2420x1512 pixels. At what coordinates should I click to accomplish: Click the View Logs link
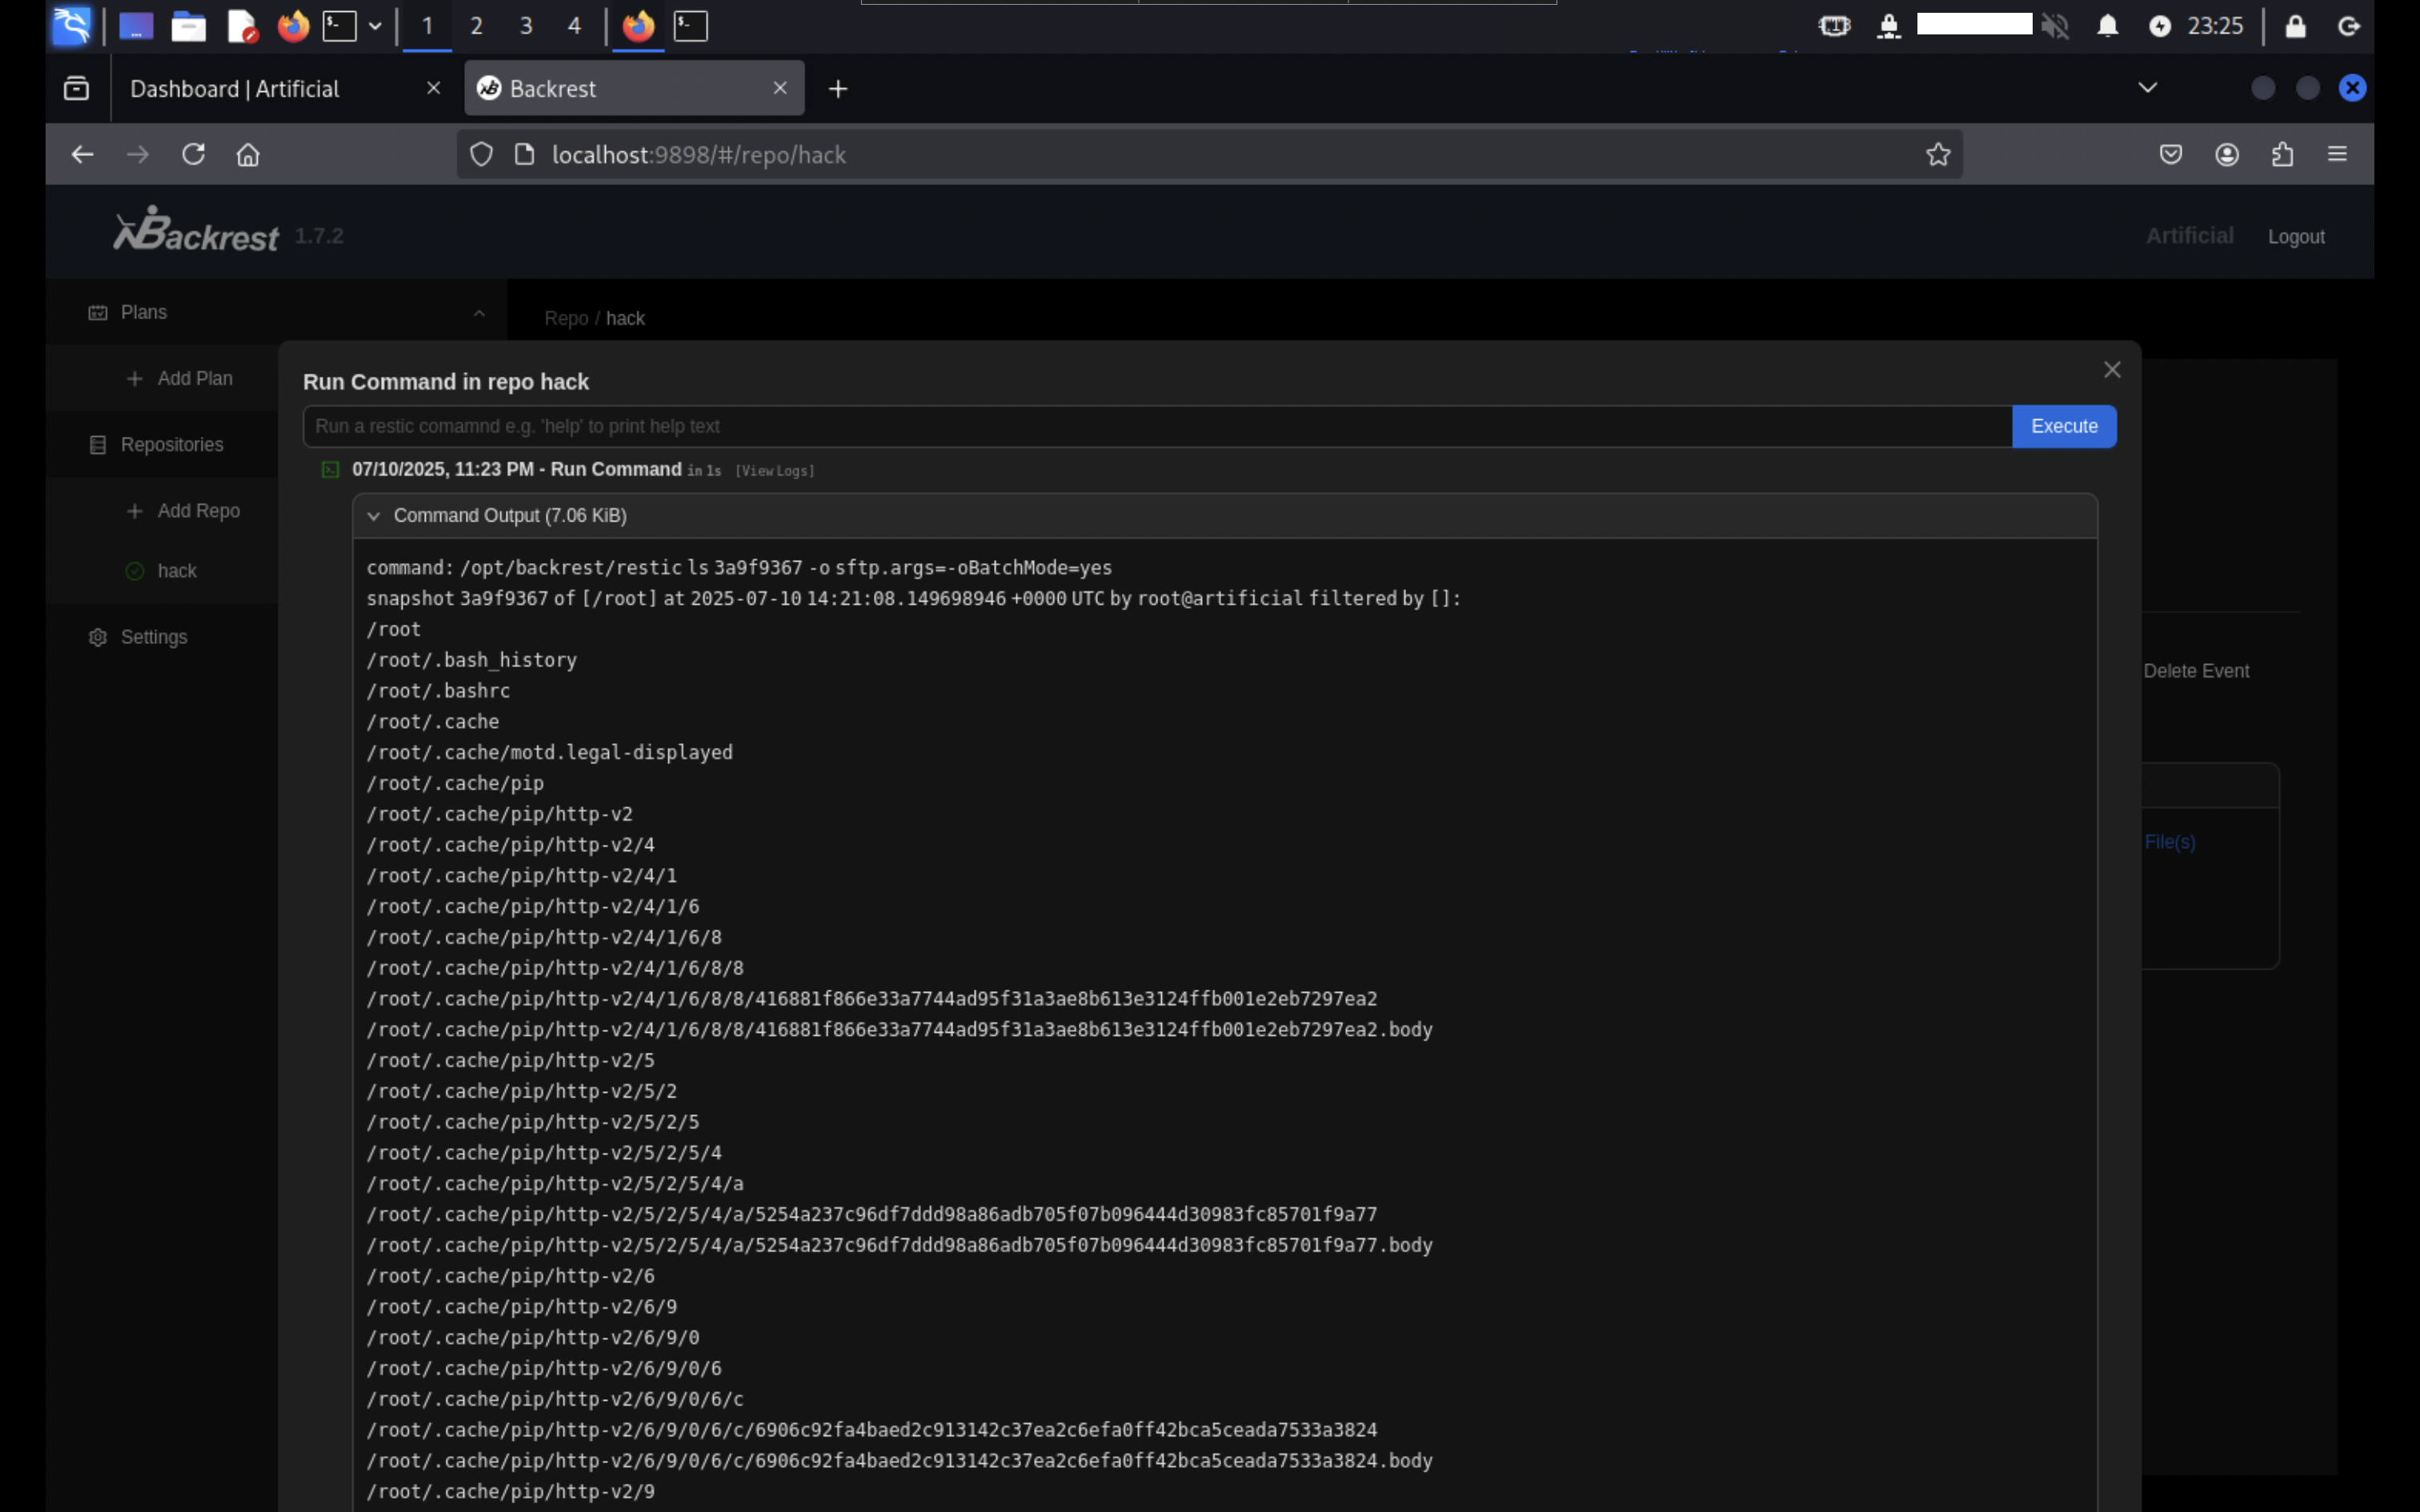coord(775,471)
